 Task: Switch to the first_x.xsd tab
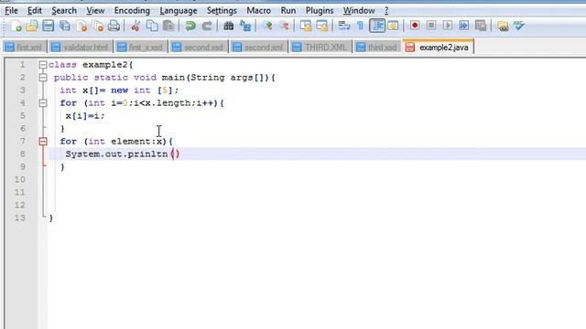pos(141,48)
